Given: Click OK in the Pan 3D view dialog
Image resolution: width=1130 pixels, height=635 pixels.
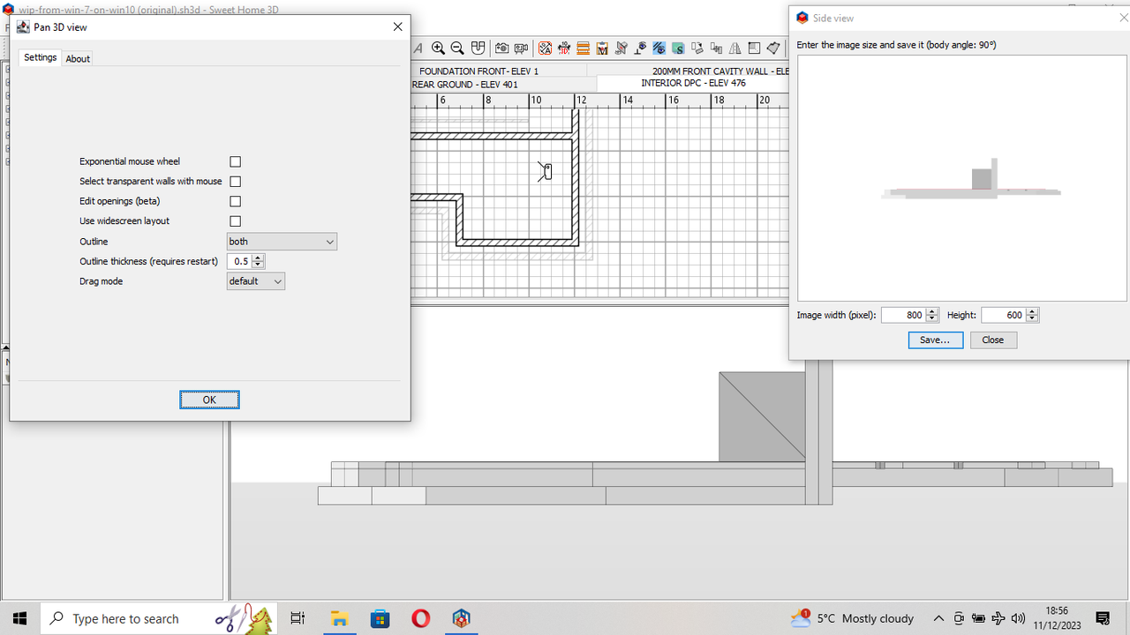Looking at the screenshot, I should [x=209, y=399].
